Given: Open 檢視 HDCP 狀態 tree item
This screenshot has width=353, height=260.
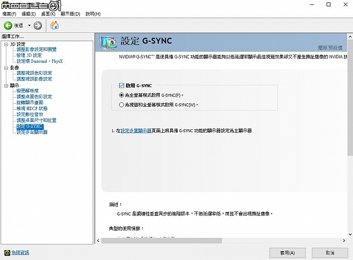Looking at the screenshot, I should pyautogui.click(x=32, y=108).
